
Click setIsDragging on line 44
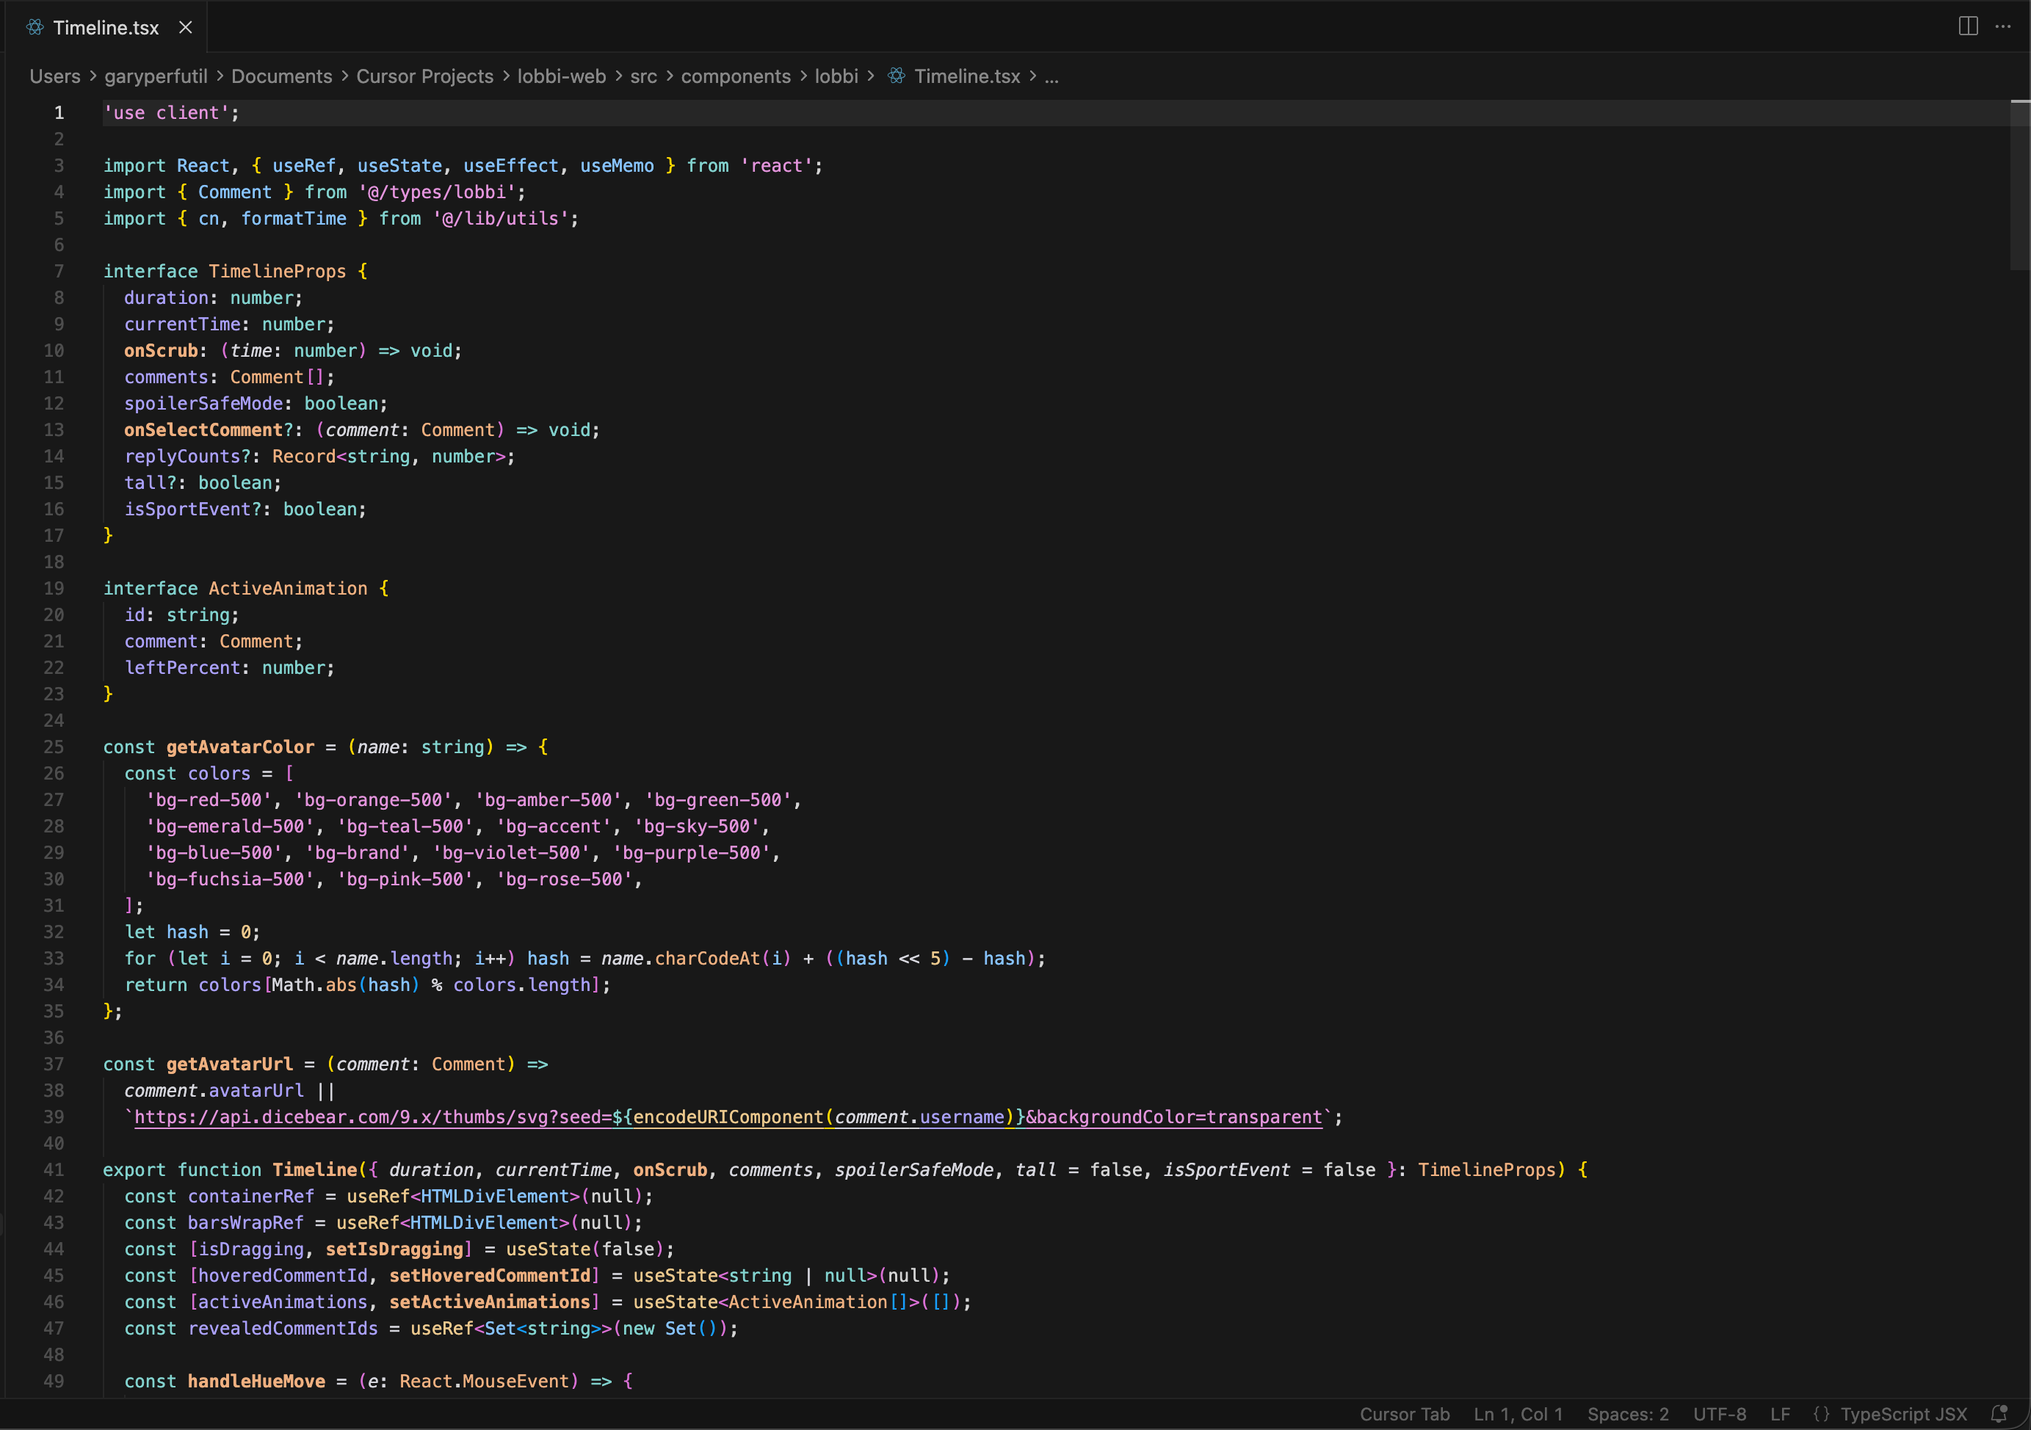tap(394, 1249)
